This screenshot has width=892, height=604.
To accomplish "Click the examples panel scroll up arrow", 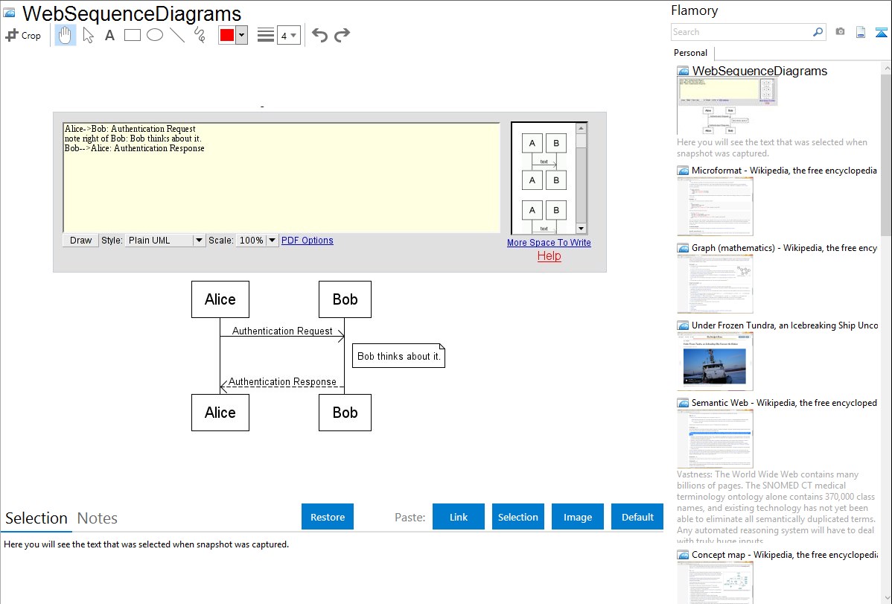I will [581, 128].
